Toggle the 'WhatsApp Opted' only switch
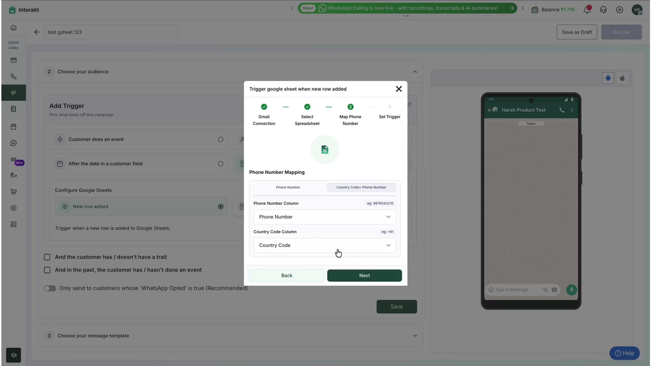 (x=50, y=288)
